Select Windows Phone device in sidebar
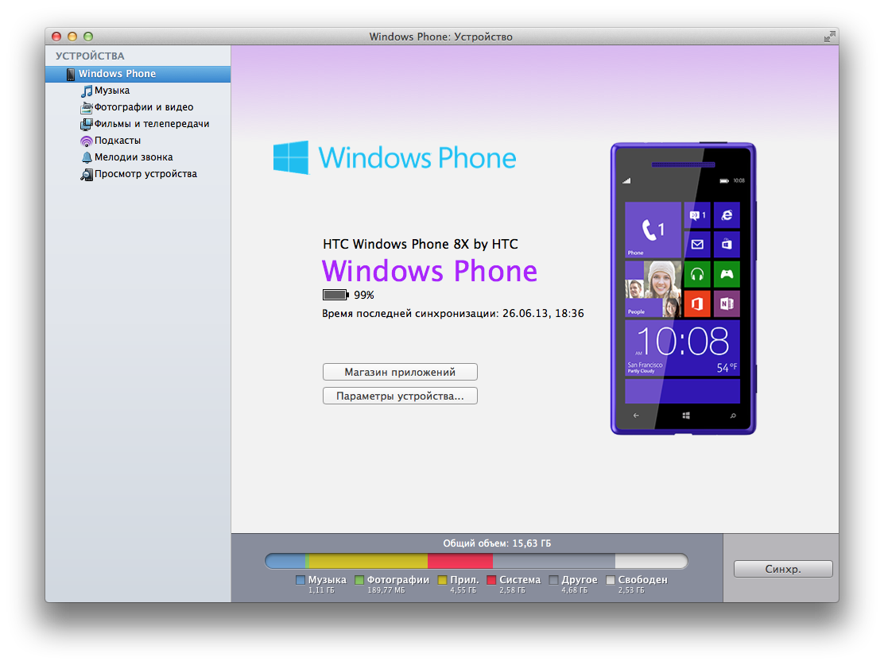 tap(138, 74)
